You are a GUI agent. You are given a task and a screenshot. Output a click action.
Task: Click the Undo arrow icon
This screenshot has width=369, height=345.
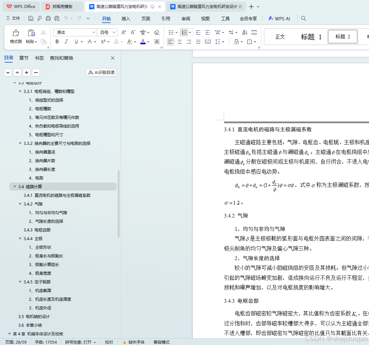click(66, 18)
